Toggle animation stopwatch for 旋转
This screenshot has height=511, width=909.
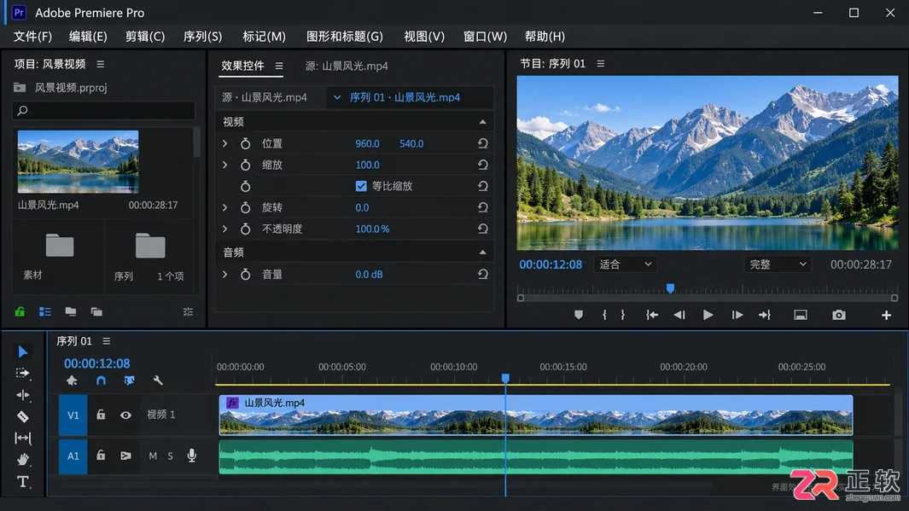[245, 207]
